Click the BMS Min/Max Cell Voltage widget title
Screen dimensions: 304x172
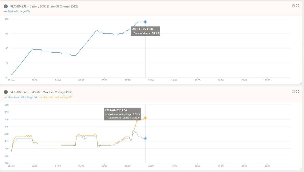[x=41, y=92]
